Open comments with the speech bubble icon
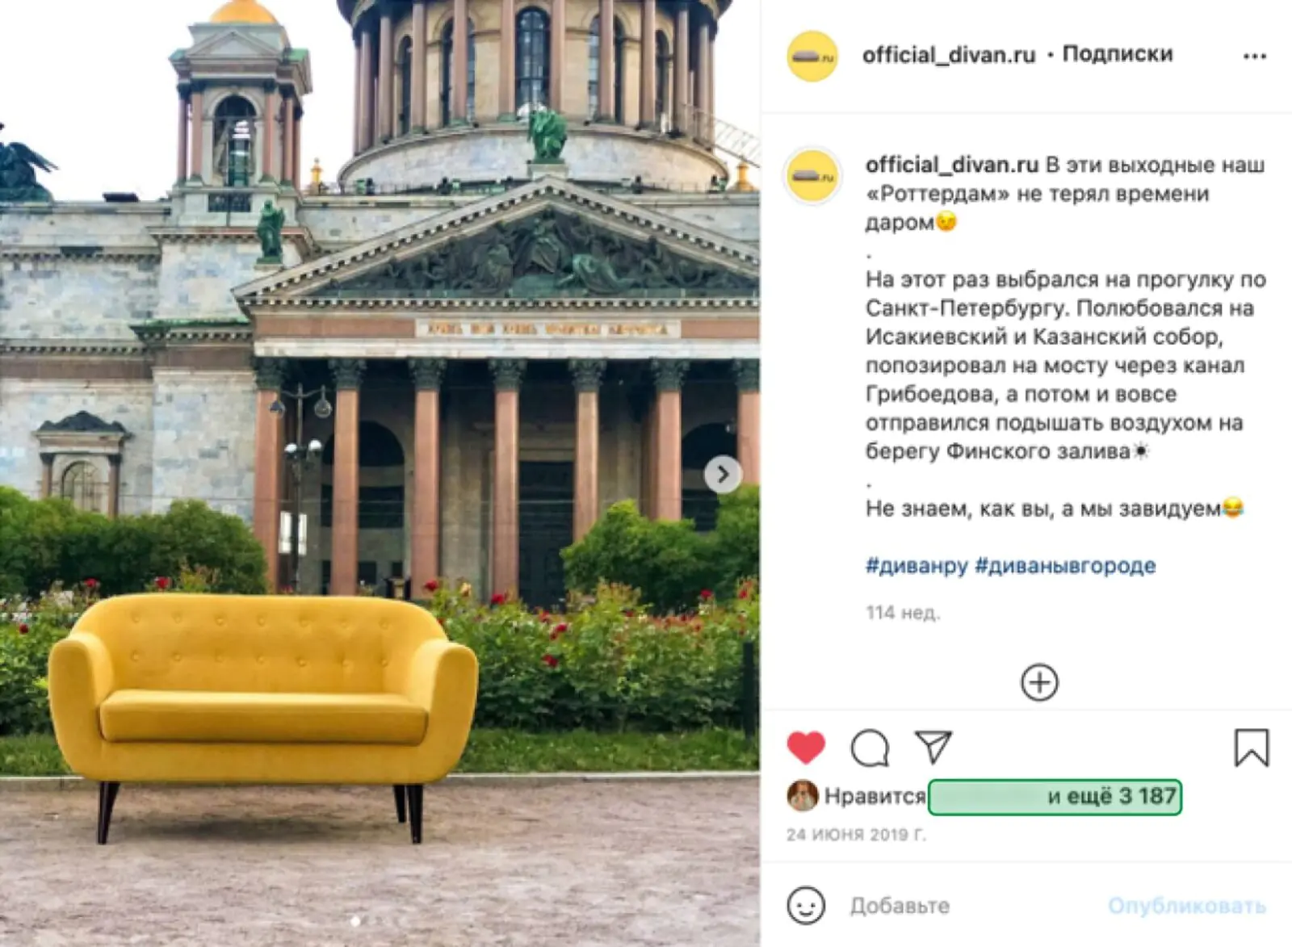Image resolution: width=1292 pixels, height=947 pixels. (x=870, y=748)
